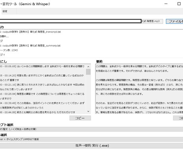Open the prompt selection dropdown
The height and width of the screenshot is (151, 183).
point(91,129)
